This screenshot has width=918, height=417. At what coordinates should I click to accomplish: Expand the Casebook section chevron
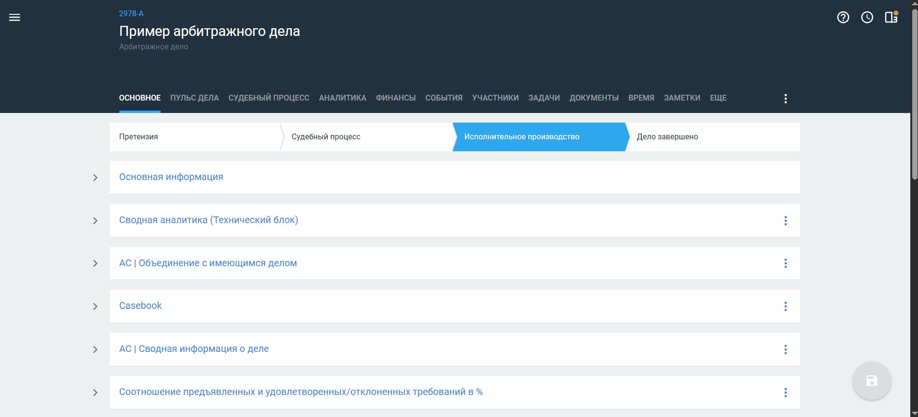(x=95, y=306)
